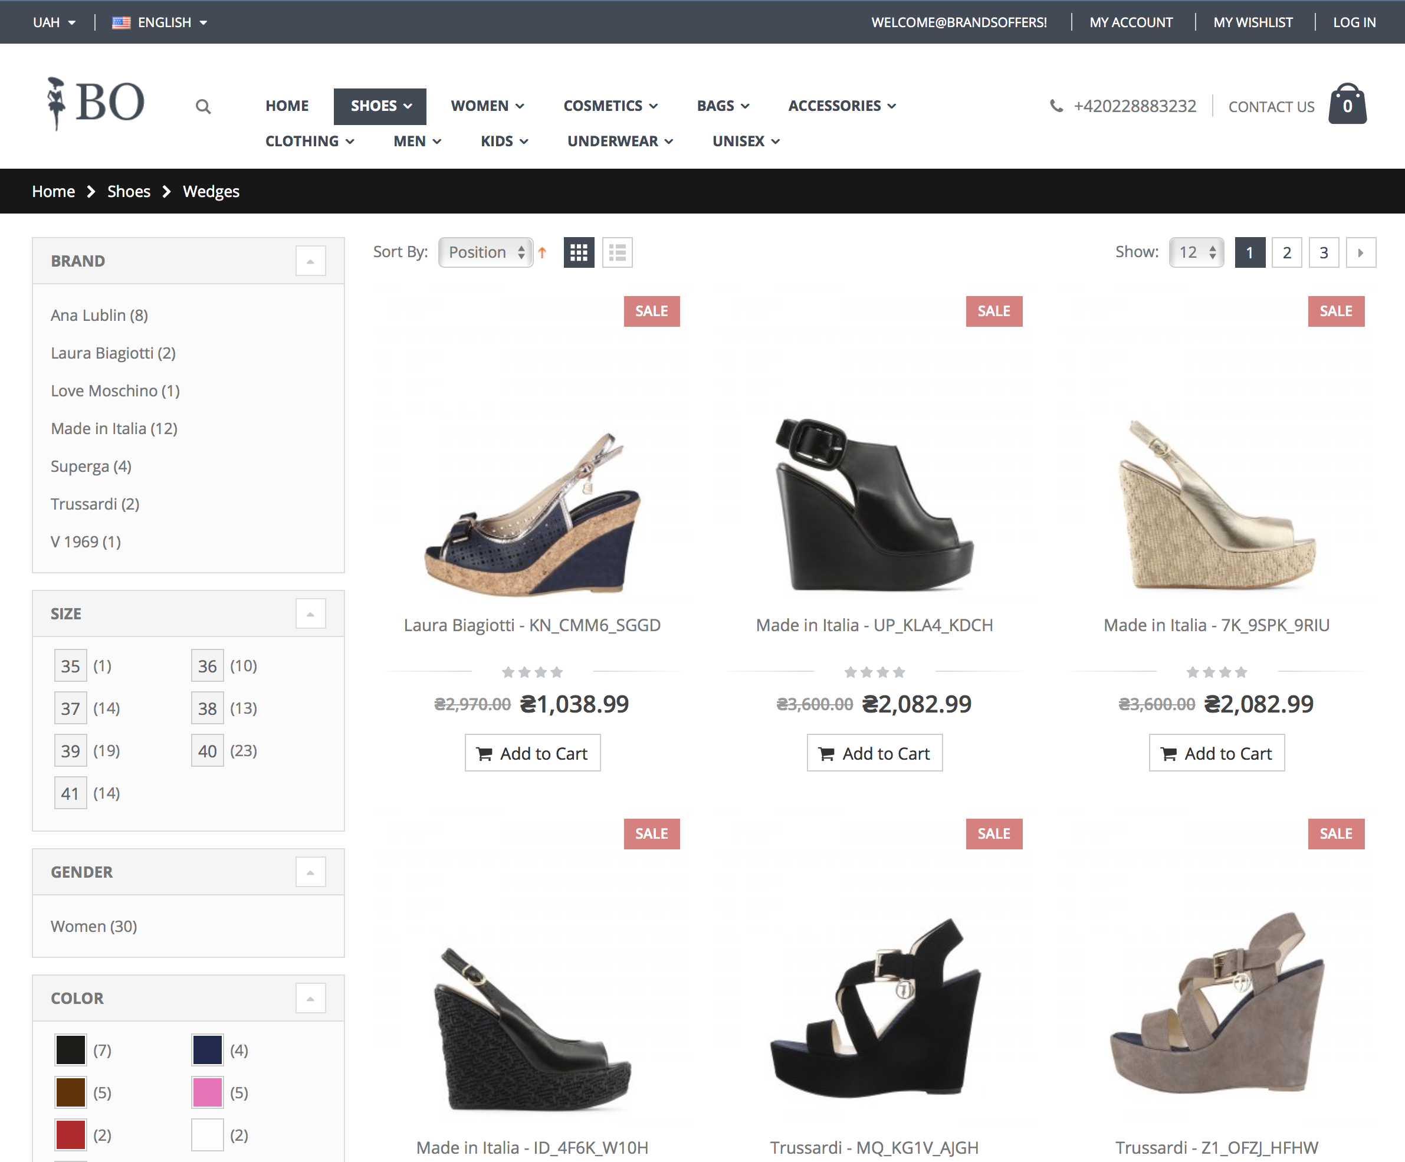The image size is (1405, 1162).
Task: Click SALE badge on 7K_9SPK_9RIU product
Action: pyautogui.click(x=1336, y=311)
